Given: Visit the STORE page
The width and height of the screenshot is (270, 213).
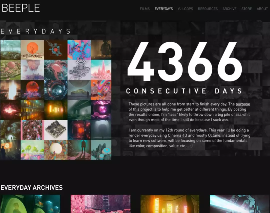Looking at the screenshot, I should [246, 9].
